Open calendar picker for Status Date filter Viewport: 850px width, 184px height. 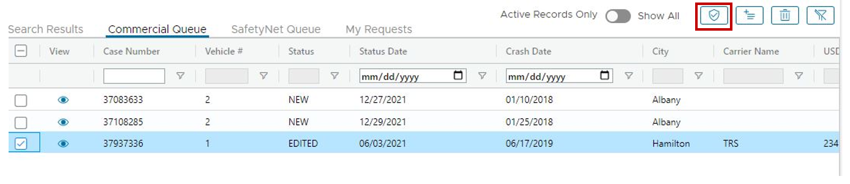tap(458, 75)
